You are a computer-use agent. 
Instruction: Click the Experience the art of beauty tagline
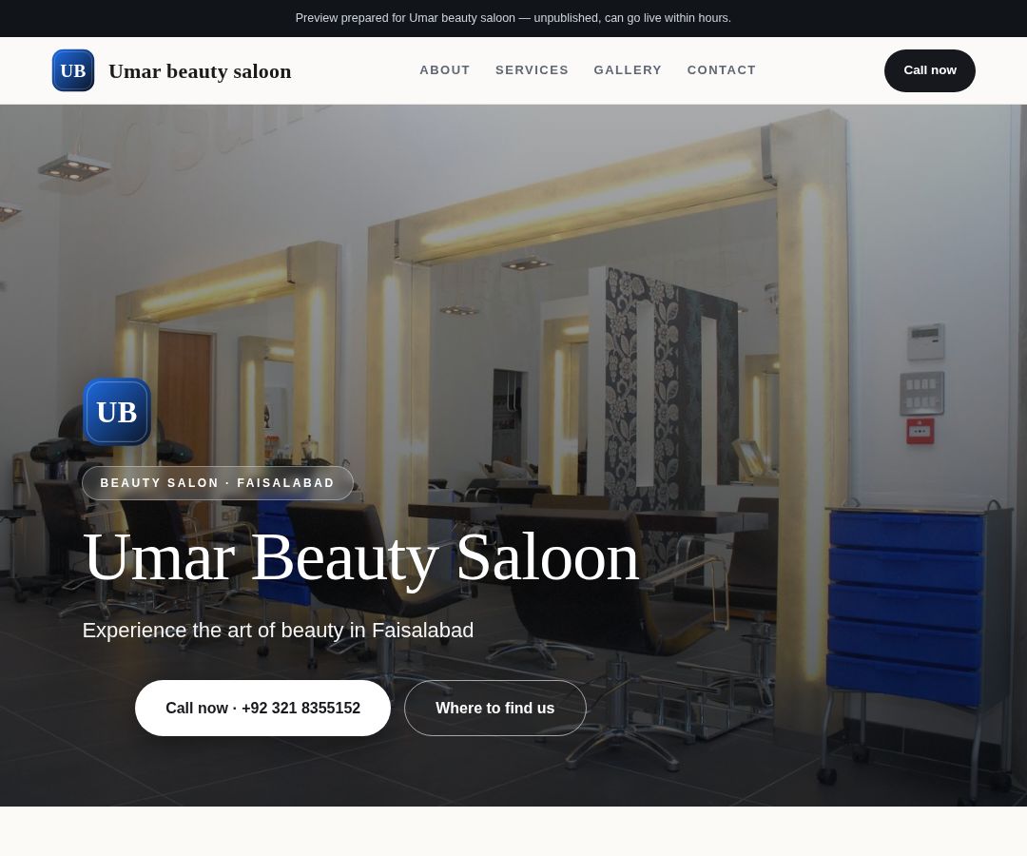pos(278,630)
